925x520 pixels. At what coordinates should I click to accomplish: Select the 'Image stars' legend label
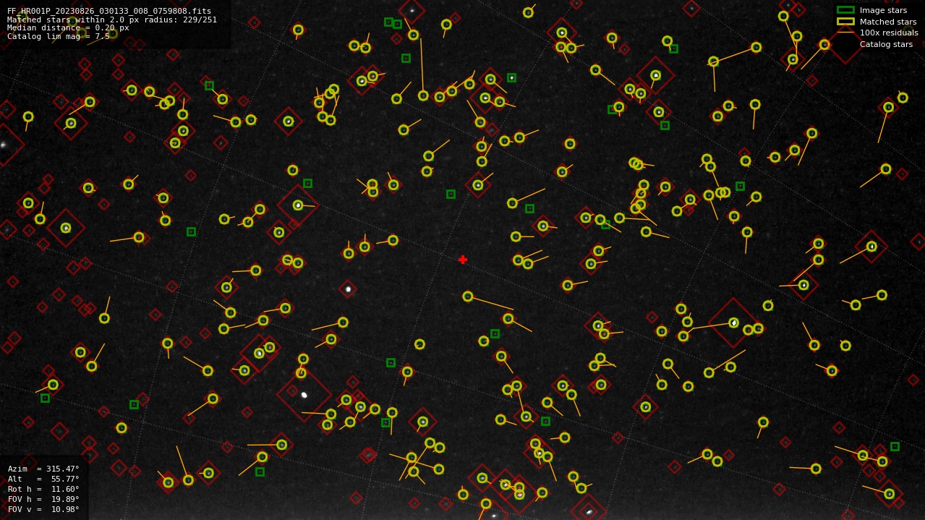click(x=883, y=10)
